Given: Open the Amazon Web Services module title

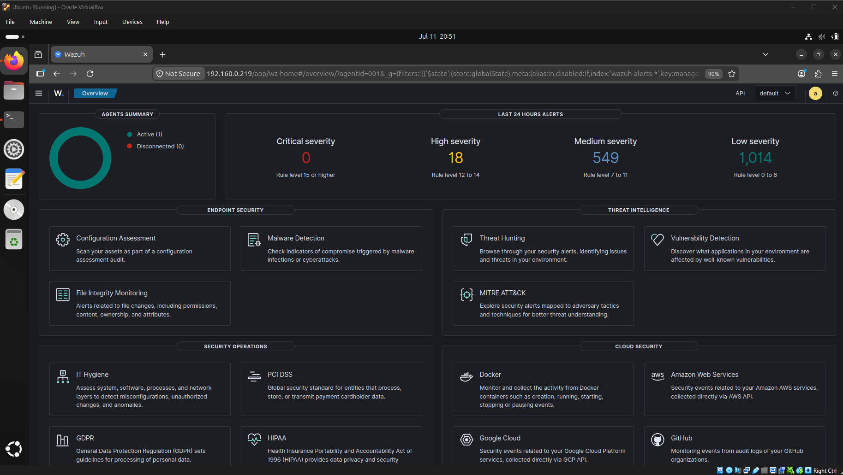Looking at the screenshot, I should pyautogui.click(x=705, y=375).
